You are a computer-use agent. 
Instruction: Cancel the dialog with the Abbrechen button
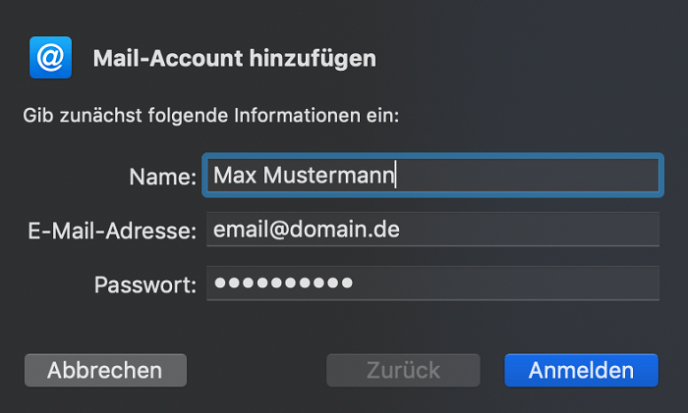click(x=105, y=370)
